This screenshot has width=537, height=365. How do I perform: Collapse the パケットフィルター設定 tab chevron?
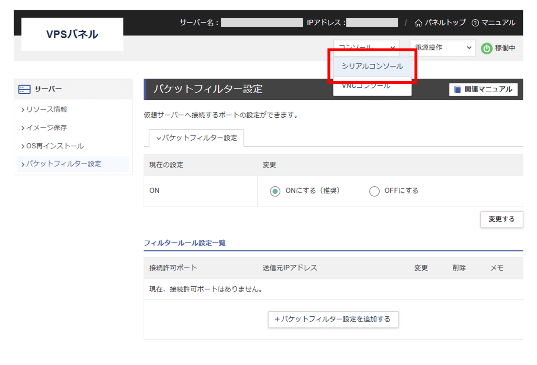click(159, 138)
